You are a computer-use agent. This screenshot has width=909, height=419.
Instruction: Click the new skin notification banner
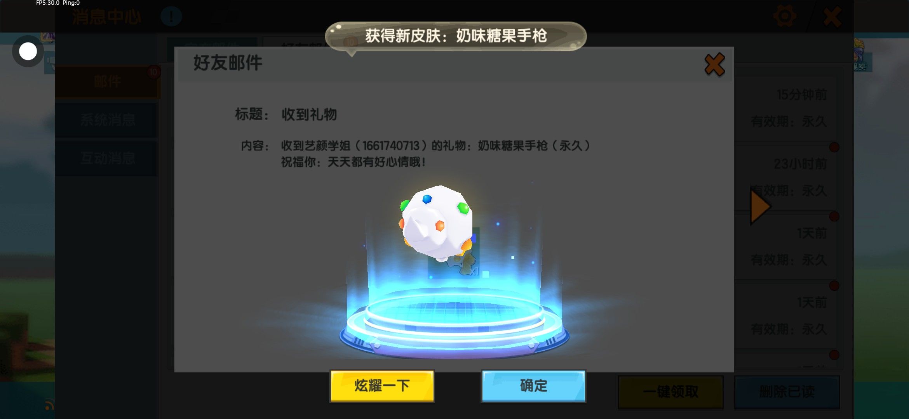click(x=456, y=36)
